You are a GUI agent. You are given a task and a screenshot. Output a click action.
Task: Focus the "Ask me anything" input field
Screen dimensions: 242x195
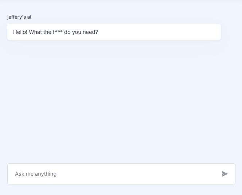click(109, 174)
